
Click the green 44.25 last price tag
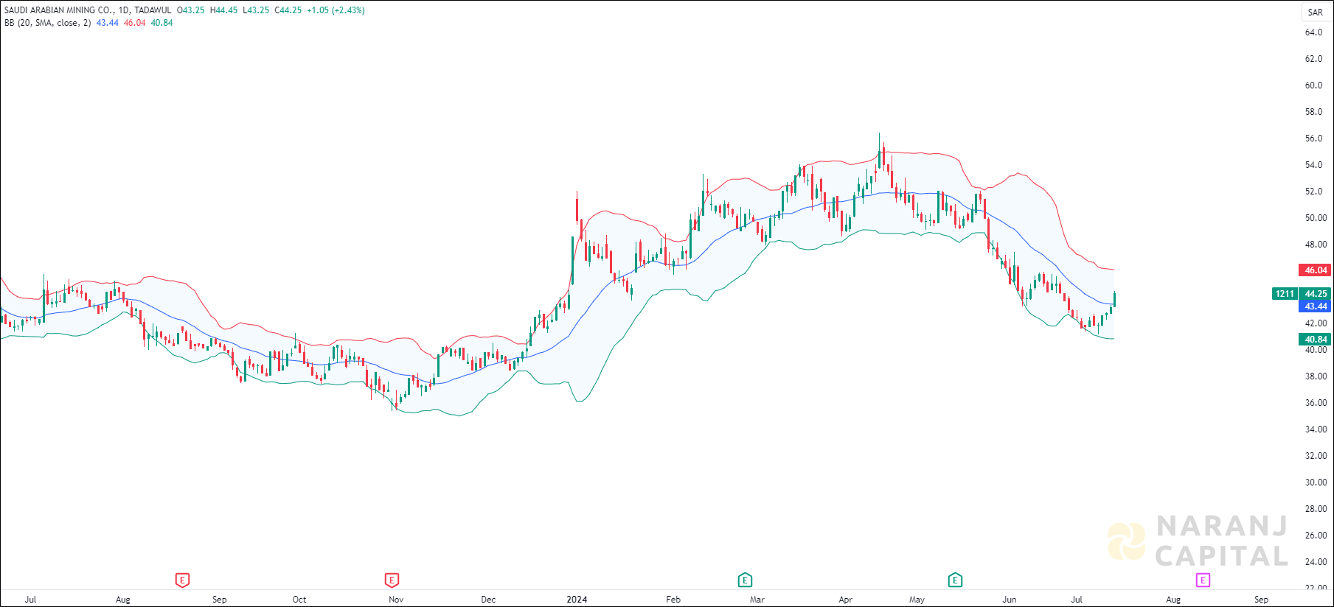point(1316,294)
